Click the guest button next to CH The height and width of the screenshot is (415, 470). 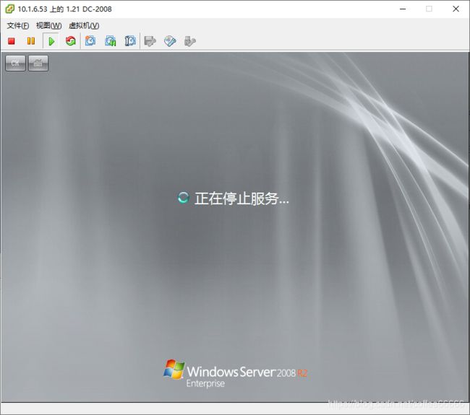(x=38, y=63)
